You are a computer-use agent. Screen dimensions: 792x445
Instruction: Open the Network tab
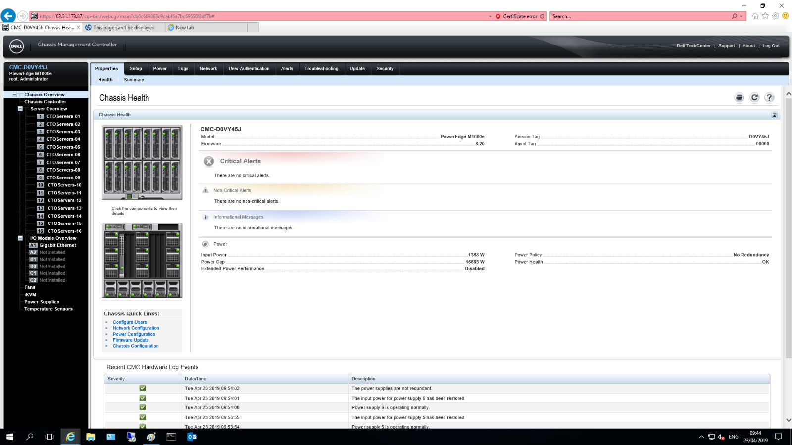[x=208, y=69]
